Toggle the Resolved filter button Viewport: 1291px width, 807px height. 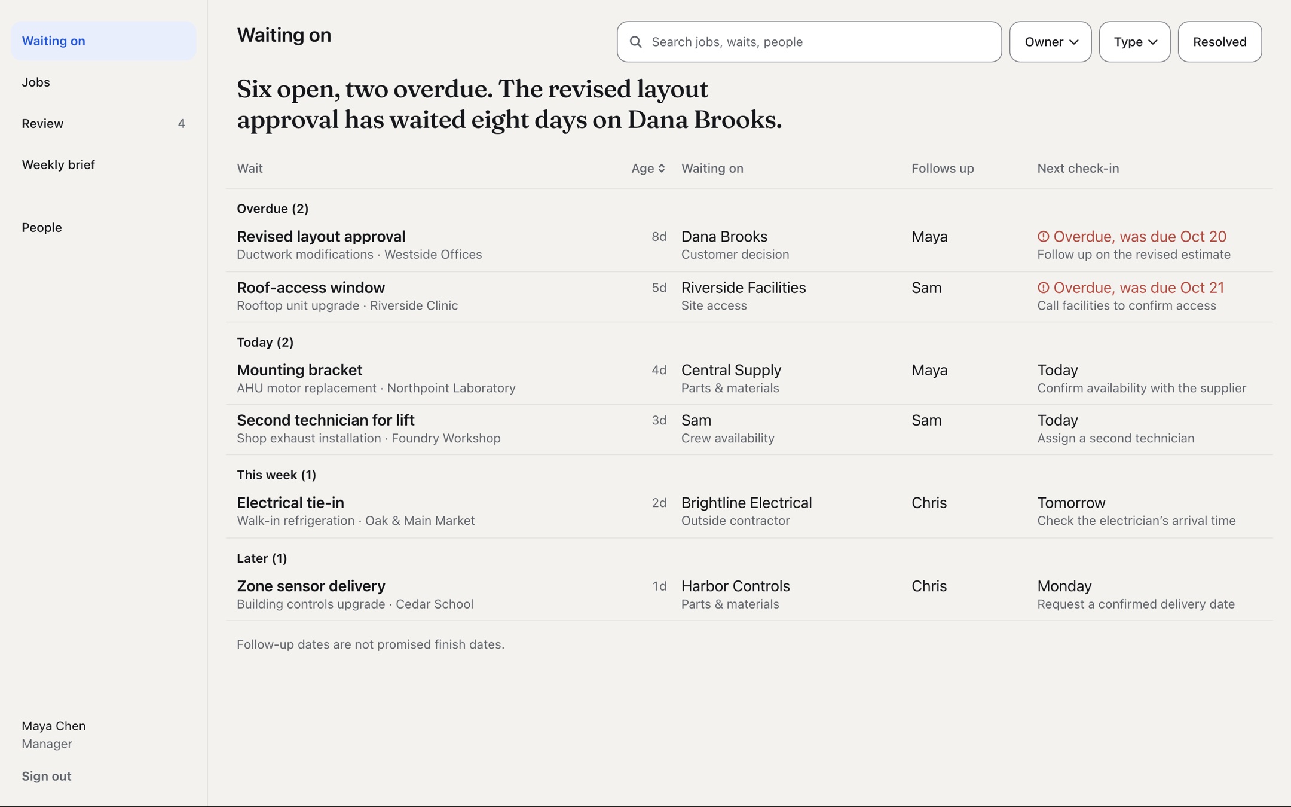[1219, 42]
